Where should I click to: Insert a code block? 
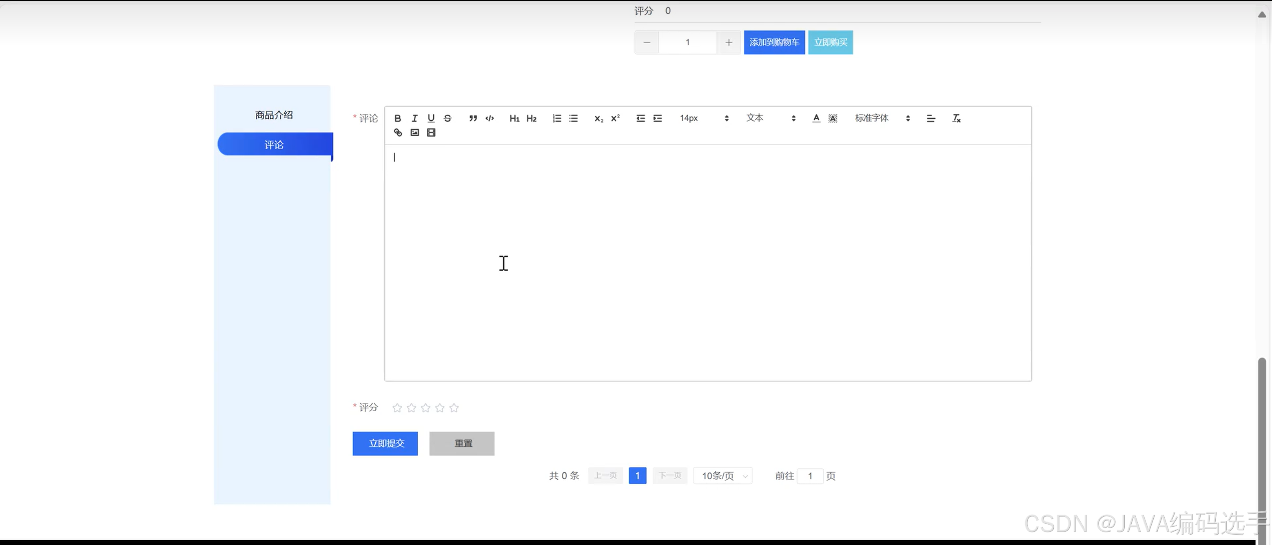(x=490, y=118)
